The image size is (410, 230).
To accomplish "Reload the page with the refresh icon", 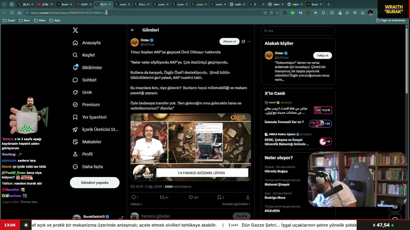I will (x=12, y=13).
